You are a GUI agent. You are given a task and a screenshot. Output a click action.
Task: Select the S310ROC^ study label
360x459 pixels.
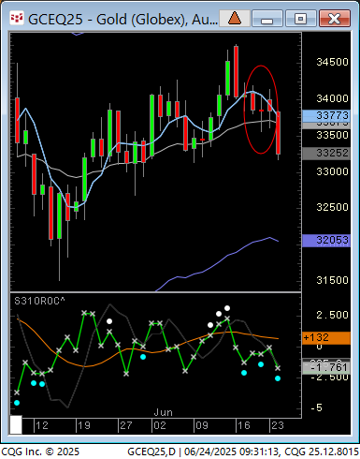coord(40,301)
